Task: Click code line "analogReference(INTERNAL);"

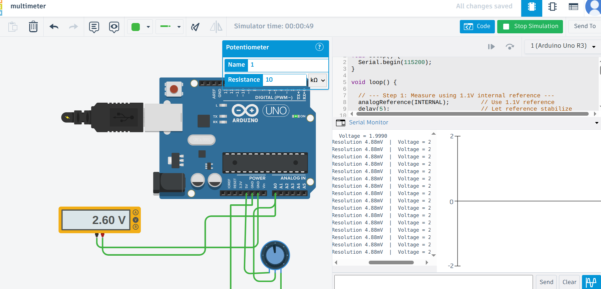Action: click(403, 102)
